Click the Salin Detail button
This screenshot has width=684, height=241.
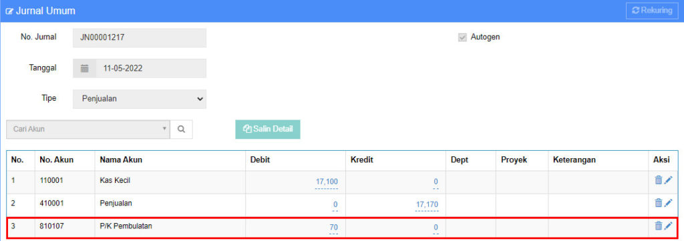[x=268, y=129]
